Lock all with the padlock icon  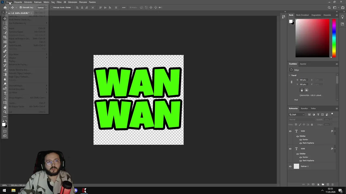312,124
